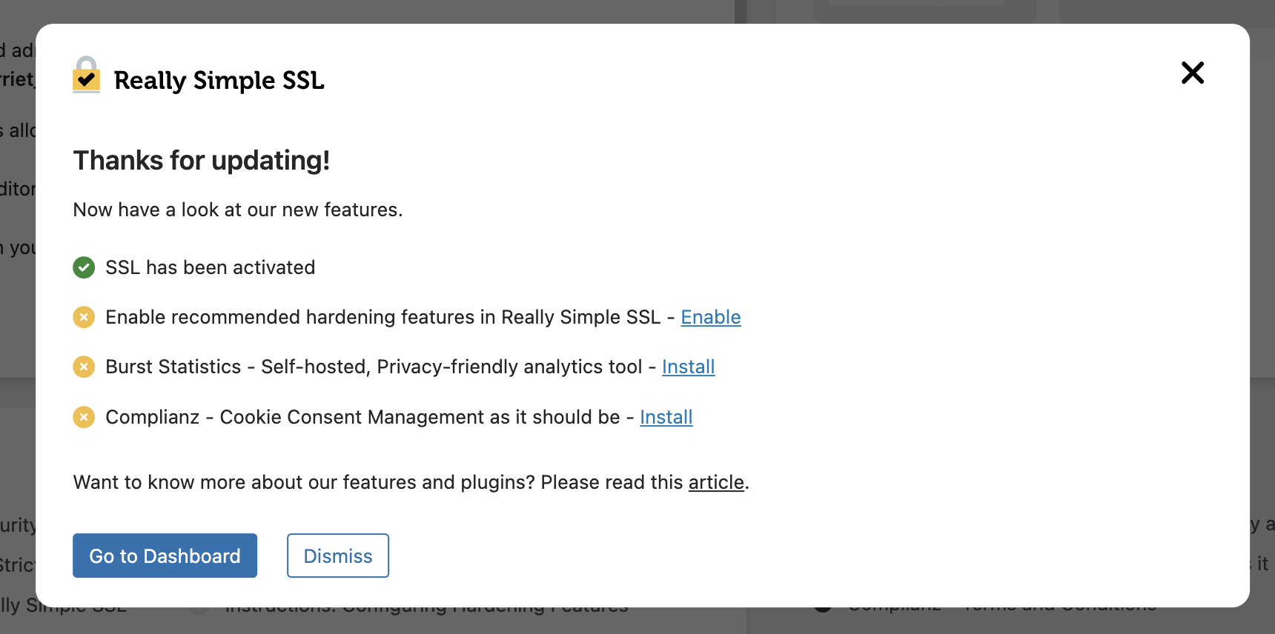Click the yellow icon beside hardening features
Screen dimensions: 1275x634
(84, 317)
